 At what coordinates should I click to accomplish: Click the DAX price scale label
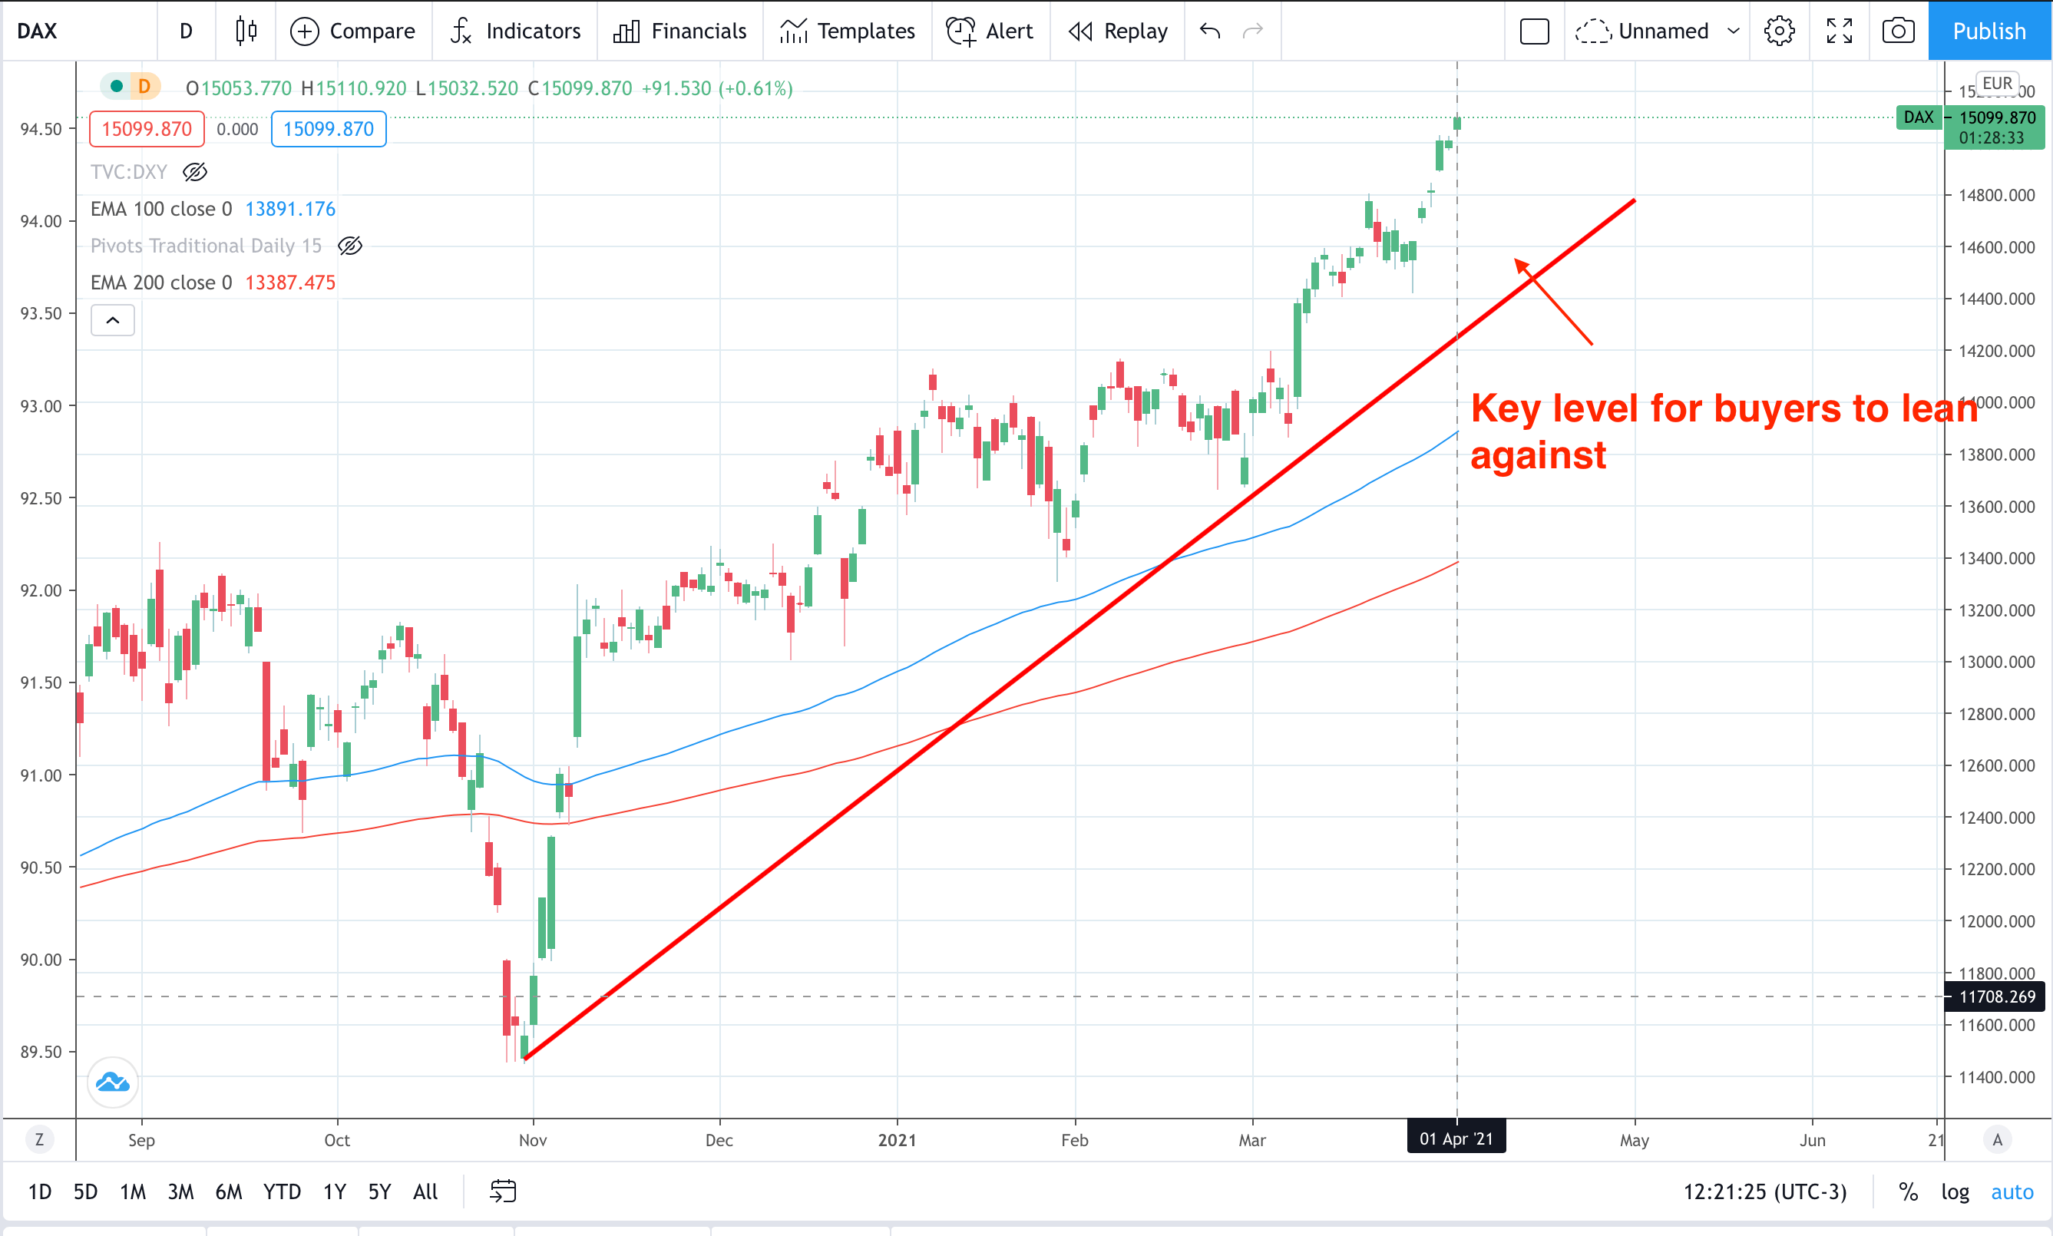point(1918,117)
